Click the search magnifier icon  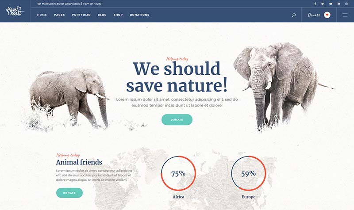294,15
